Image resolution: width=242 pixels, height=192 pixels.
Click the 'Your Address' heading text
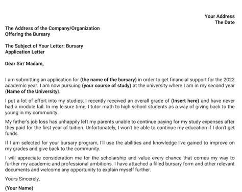(x=220, y=16)
